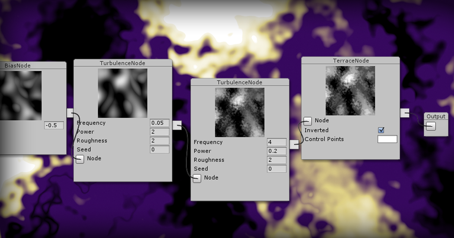Select output socket of the 0.05 frequency TurbulenceNode
454x238 pixels.
tap(177, 125)
